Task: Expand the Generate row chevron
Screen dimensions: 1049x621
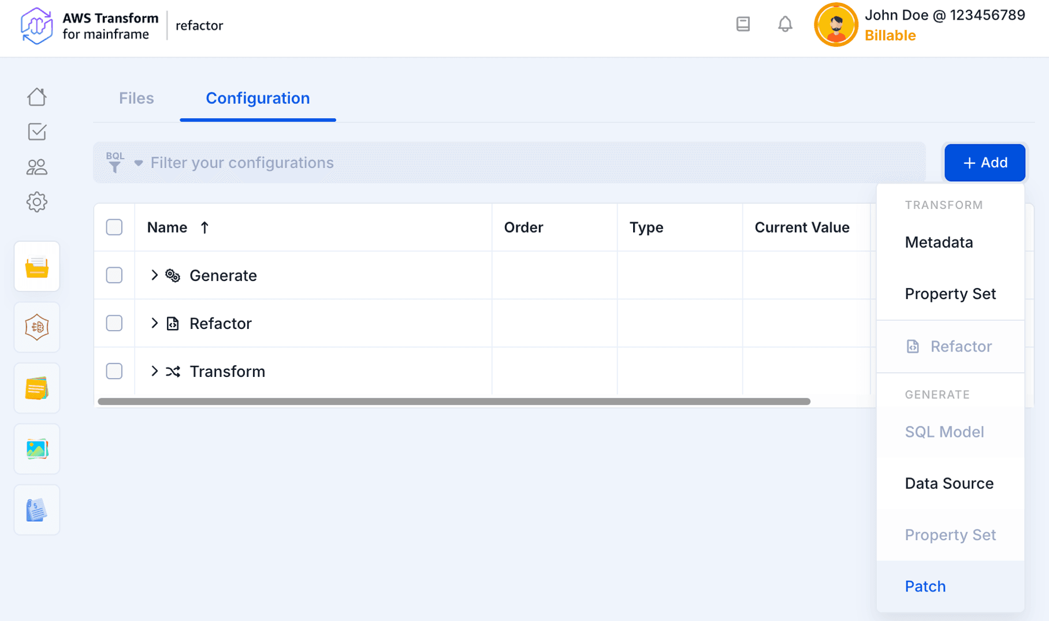Action: (x=154, y=275)
